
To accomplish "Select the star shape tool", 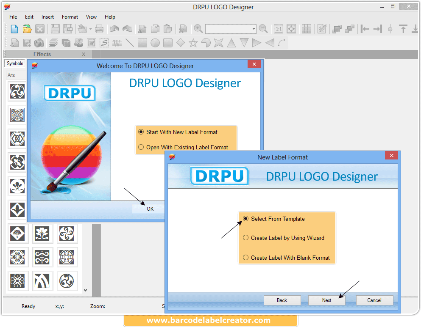I will click(x=193, y=42).
